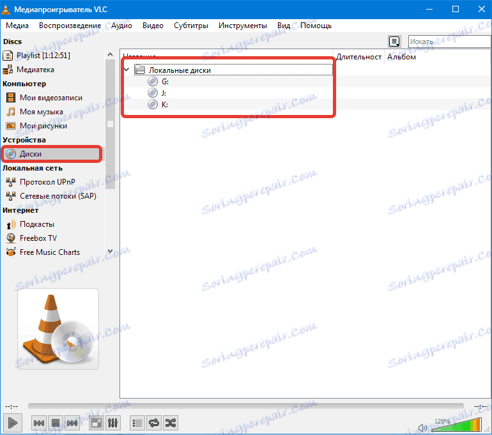Click the network icon of Протокол UPnP
The image size is (492, 435).
point(11,182)
